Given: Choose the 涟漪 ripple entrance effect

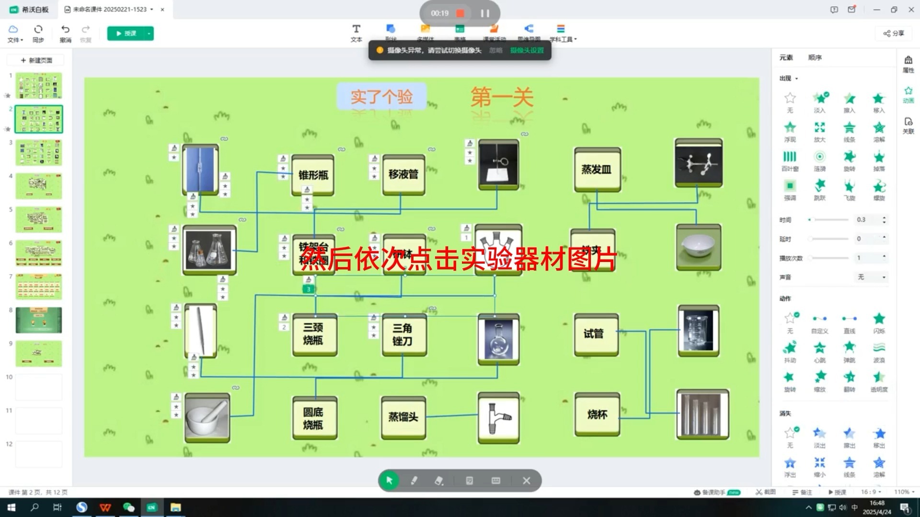Looking at the screenshot, I should (x=820, y=160).
